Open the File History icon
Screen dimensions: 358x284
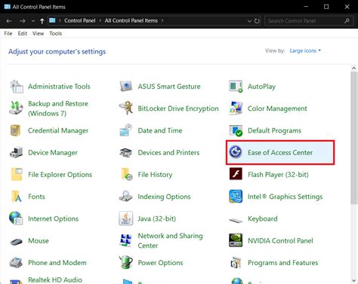tap(127, 174)
